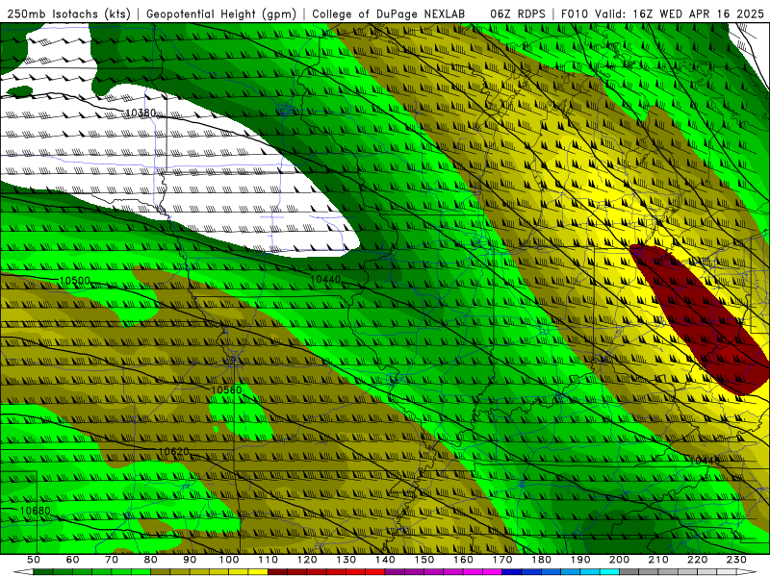The width and height of the screenshot is (770, 577).
Task: Select the dark red swatch after 110
Action: 277,572
